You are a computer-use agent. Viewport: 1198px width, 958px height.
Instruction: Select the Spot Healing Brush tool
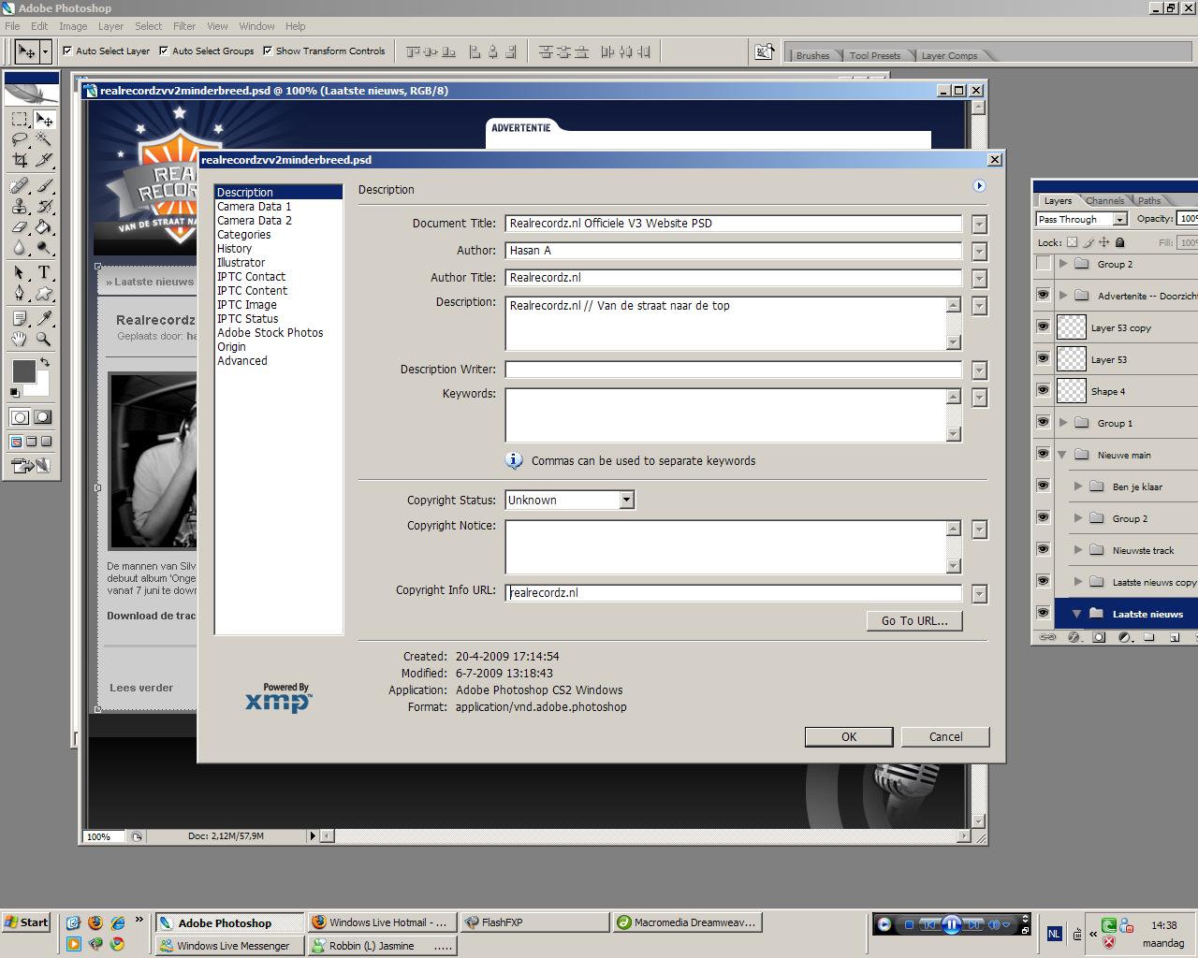click(x=20, y=185)
